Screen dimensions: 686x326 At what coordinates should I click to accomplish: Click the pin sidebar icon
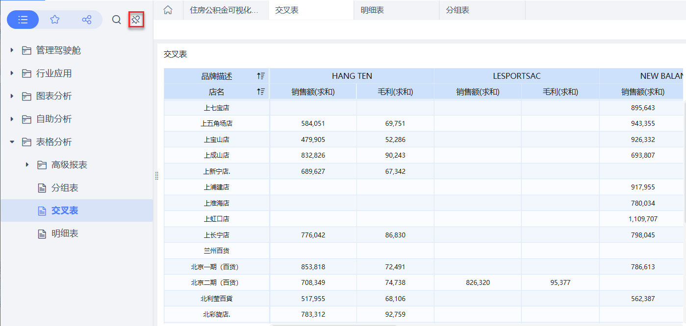136,20
